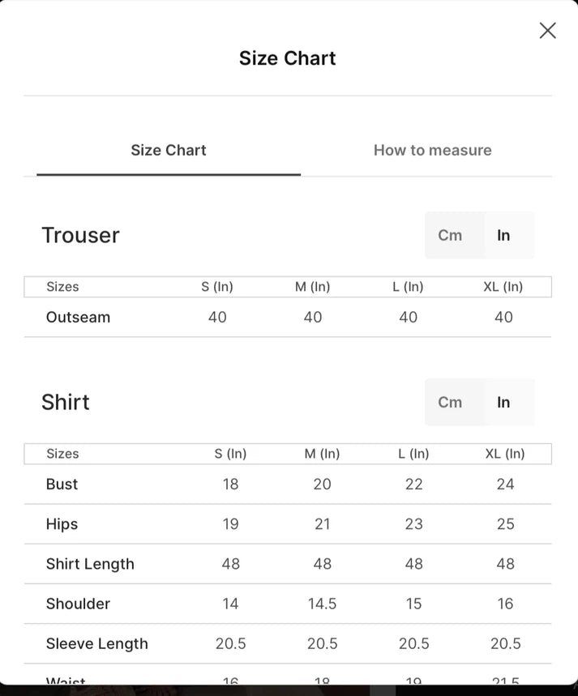Click the S (In) column header in Trouser table
Image resolution: width=578 pixels, height=696 pixels.
pyautogui.click(x=216, y=287)
